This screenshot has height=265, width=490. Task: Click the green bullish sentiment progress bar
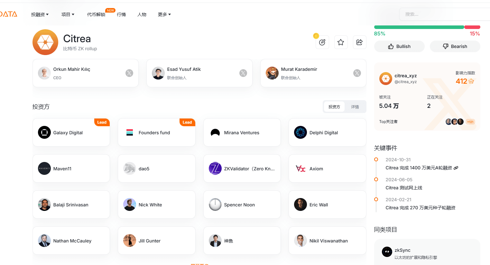point(419,27)
